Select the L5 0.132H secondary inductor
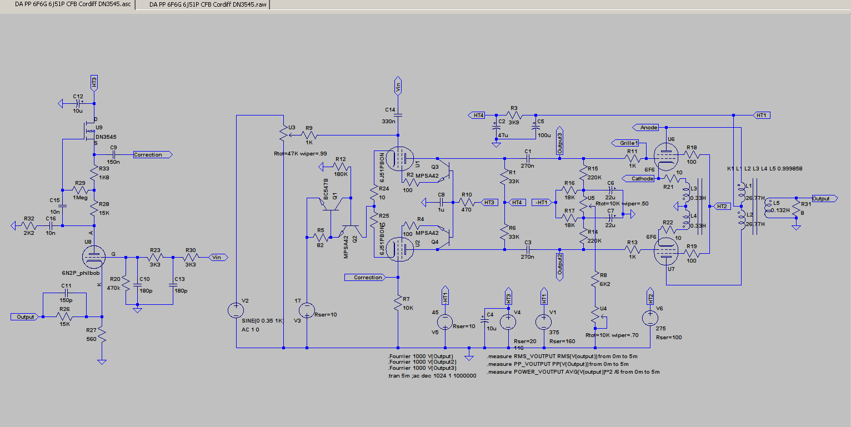Viewport: 851px width, 427px height. coord(767,208)
